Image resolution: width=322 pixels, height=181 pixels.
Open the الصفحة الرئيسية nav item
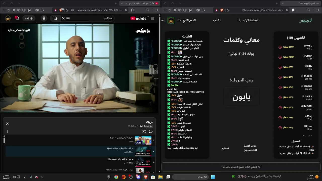click(x=249, y=20)
